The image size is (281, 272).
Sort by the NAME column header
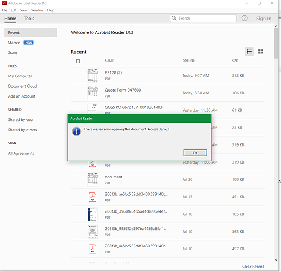[x=109, y=61]
